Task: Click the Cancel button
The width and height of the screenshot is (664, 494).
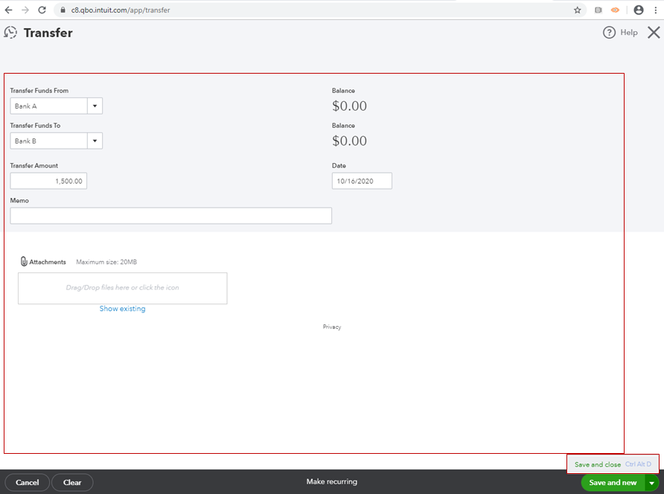Action: [x=27, y=483]
